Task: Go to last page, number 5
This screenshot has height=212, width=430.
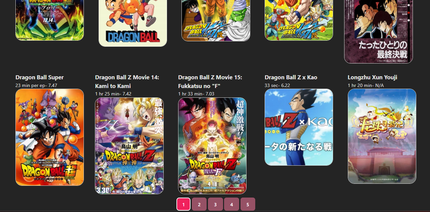Action: click(x=248, y=204)
